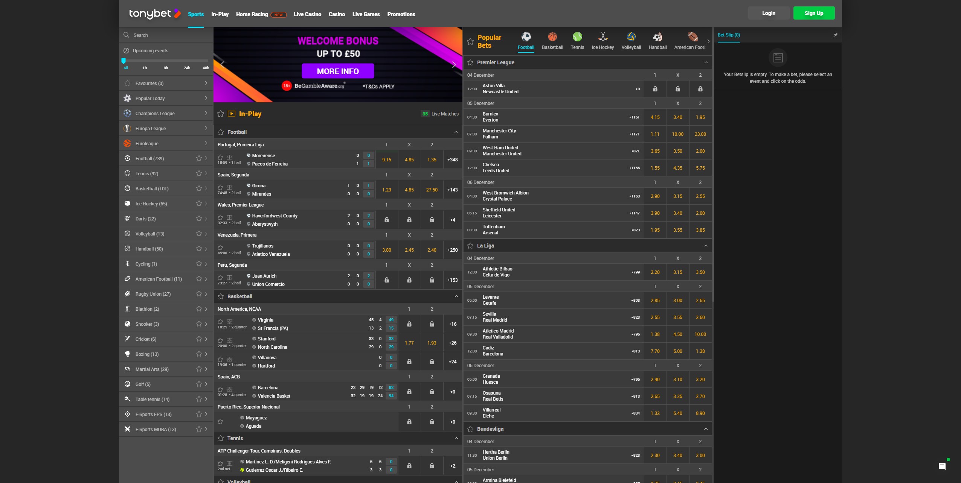Collapse the In-Play Football section
Image resolution: width=961 pixels, height=483 pixels.
tap(456, 132)
